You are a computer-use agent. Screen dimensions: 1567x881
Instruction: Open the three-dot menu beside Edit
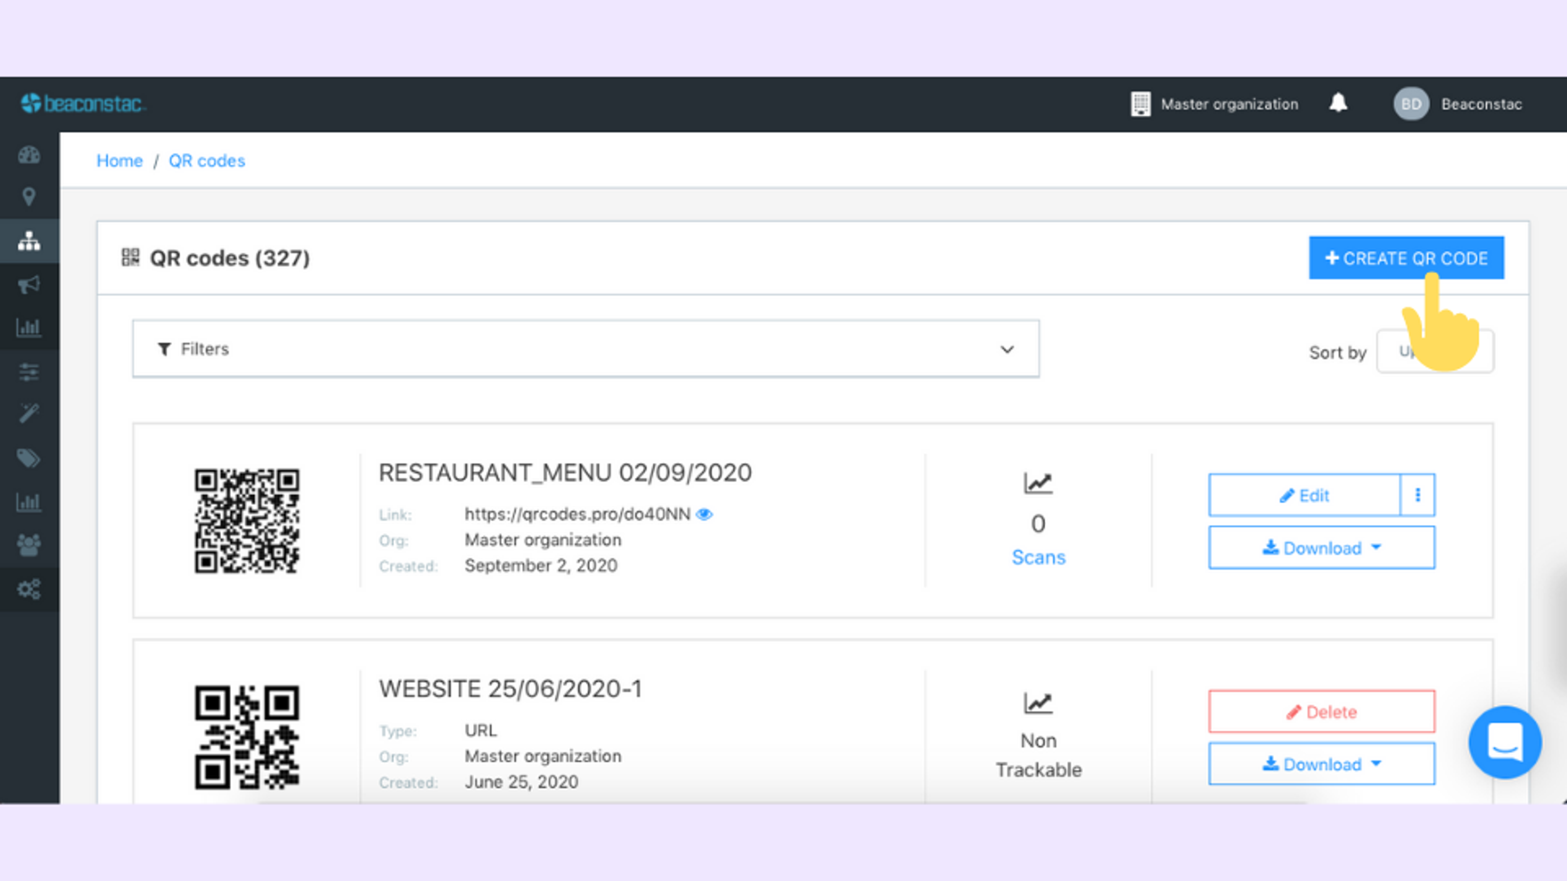click(x=1417, y=495)
